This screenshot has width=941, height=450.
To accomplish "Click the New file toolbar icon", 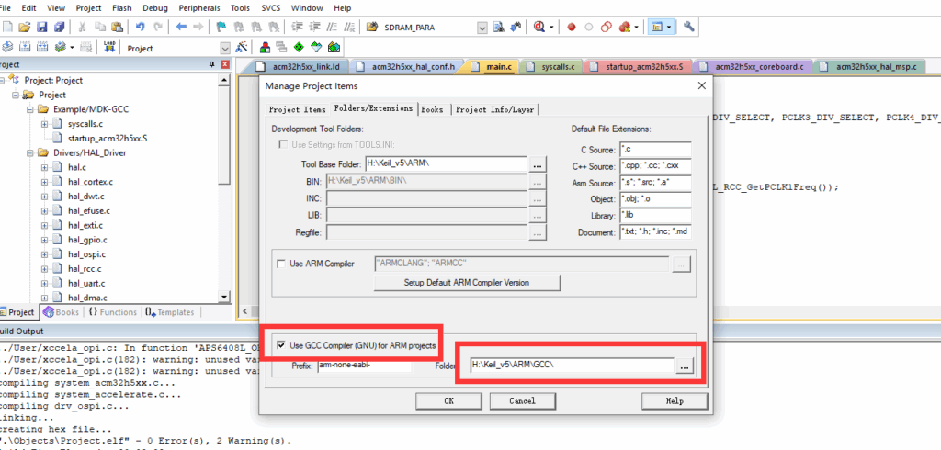I will click(x=7, y=27).
